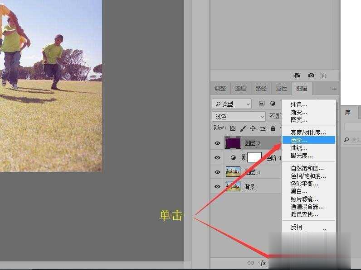Click search magnifier in library panel
Screen dimensions: 361x270
(346, 140)
